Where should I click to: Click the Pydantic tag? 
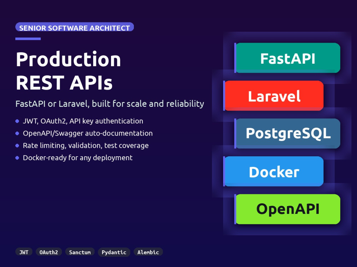[114, 252]
